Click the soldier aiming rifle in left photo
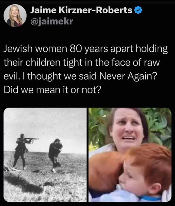Viewport: 175px width, 206px height. click(x=21, y=151)
